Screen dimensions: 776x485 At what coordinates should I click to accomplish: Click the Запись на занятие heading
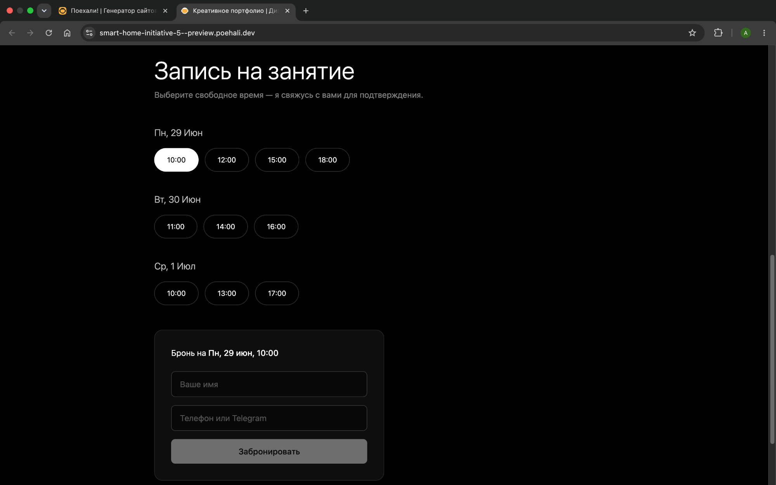coord(254,71)
